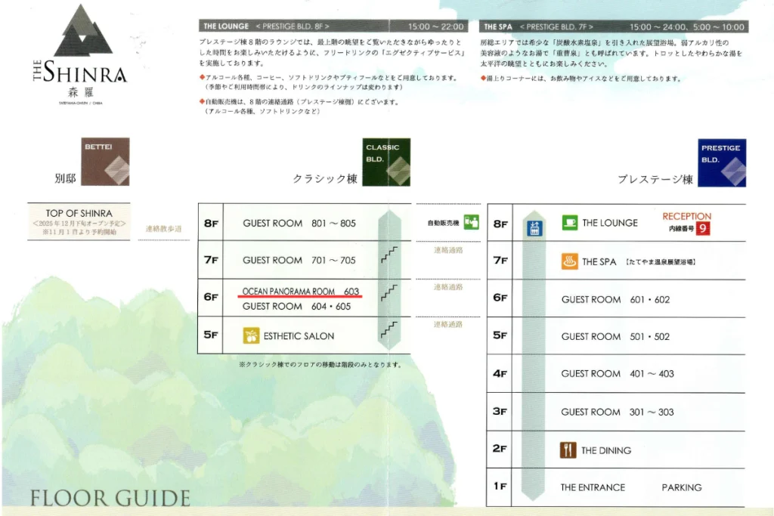Click the PARKING label on 1F
774x516 pixels.
click(681, 487)
